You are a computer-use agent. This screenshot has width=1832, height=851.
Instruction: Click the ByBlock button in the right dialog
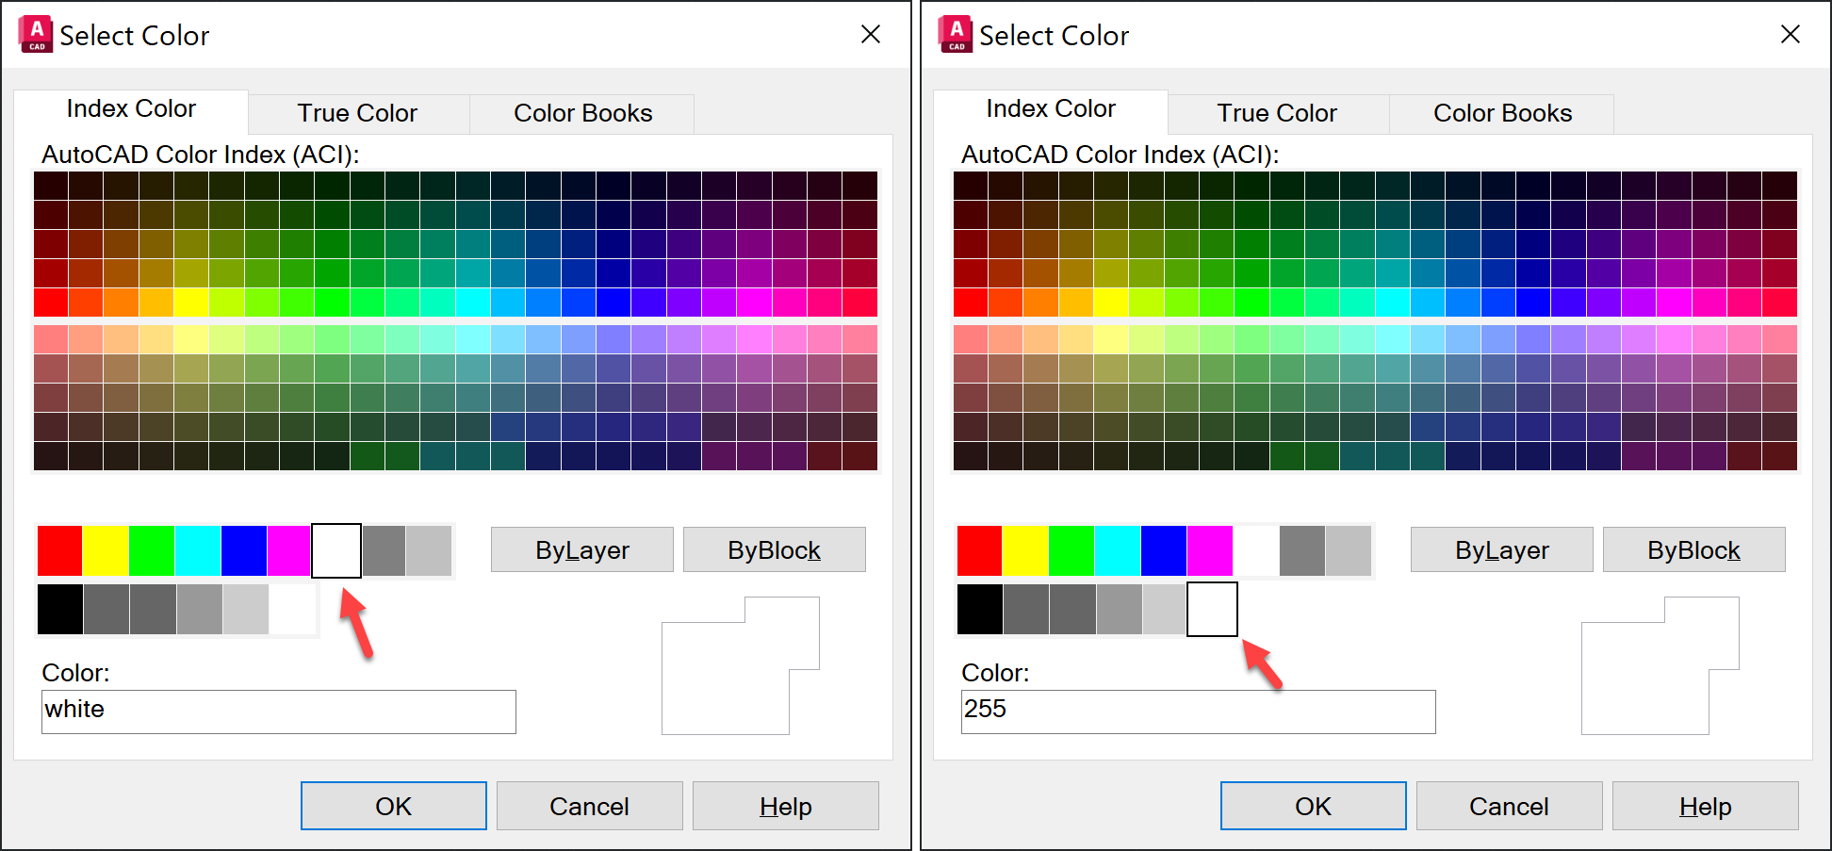click(1693, 549)
